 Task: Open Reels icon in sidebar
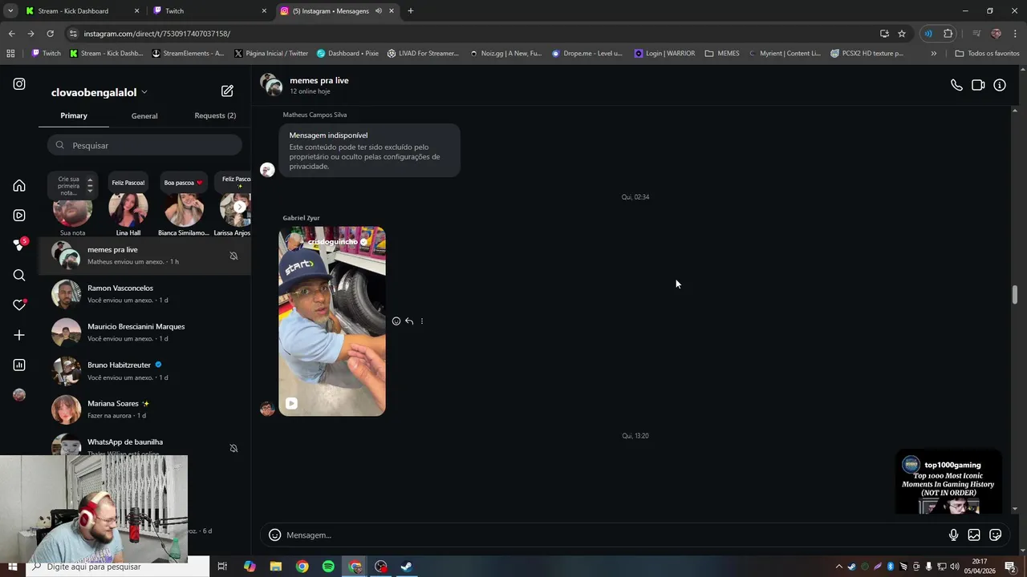click(19, 216)
